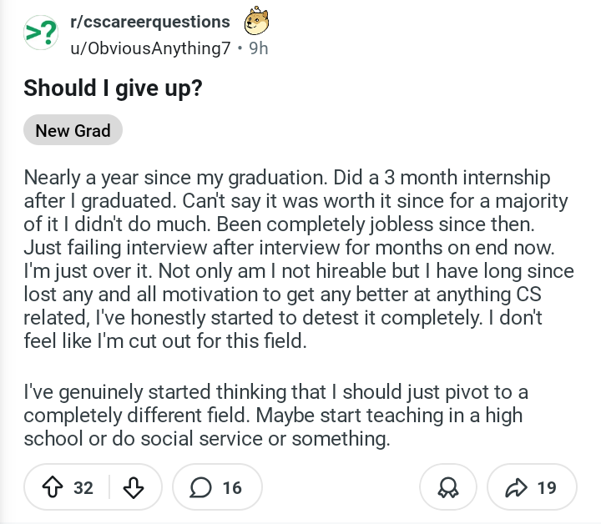This screenshot has width=601, height=524.
Task: Click the share arrow icon
Action: click(x=515, y=487)
